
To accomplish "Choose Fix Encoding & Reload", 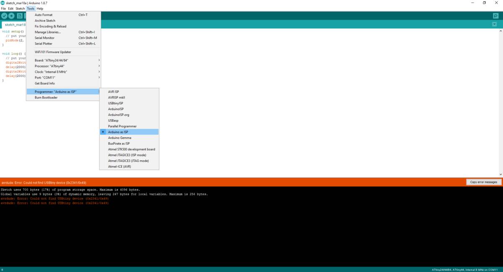I will tap(64, 26).
